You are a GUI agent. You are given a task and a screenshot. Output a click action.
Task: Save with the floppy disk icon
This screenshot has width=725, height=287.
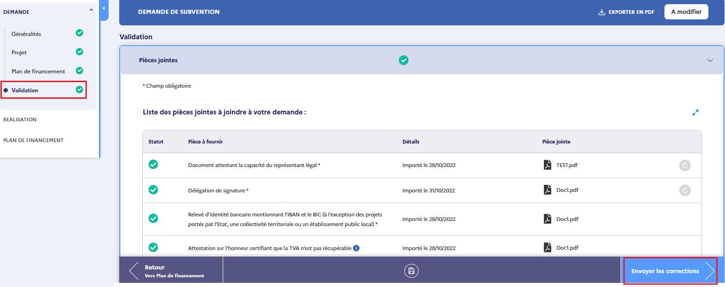pyautogui.click(x=411, y=271)
